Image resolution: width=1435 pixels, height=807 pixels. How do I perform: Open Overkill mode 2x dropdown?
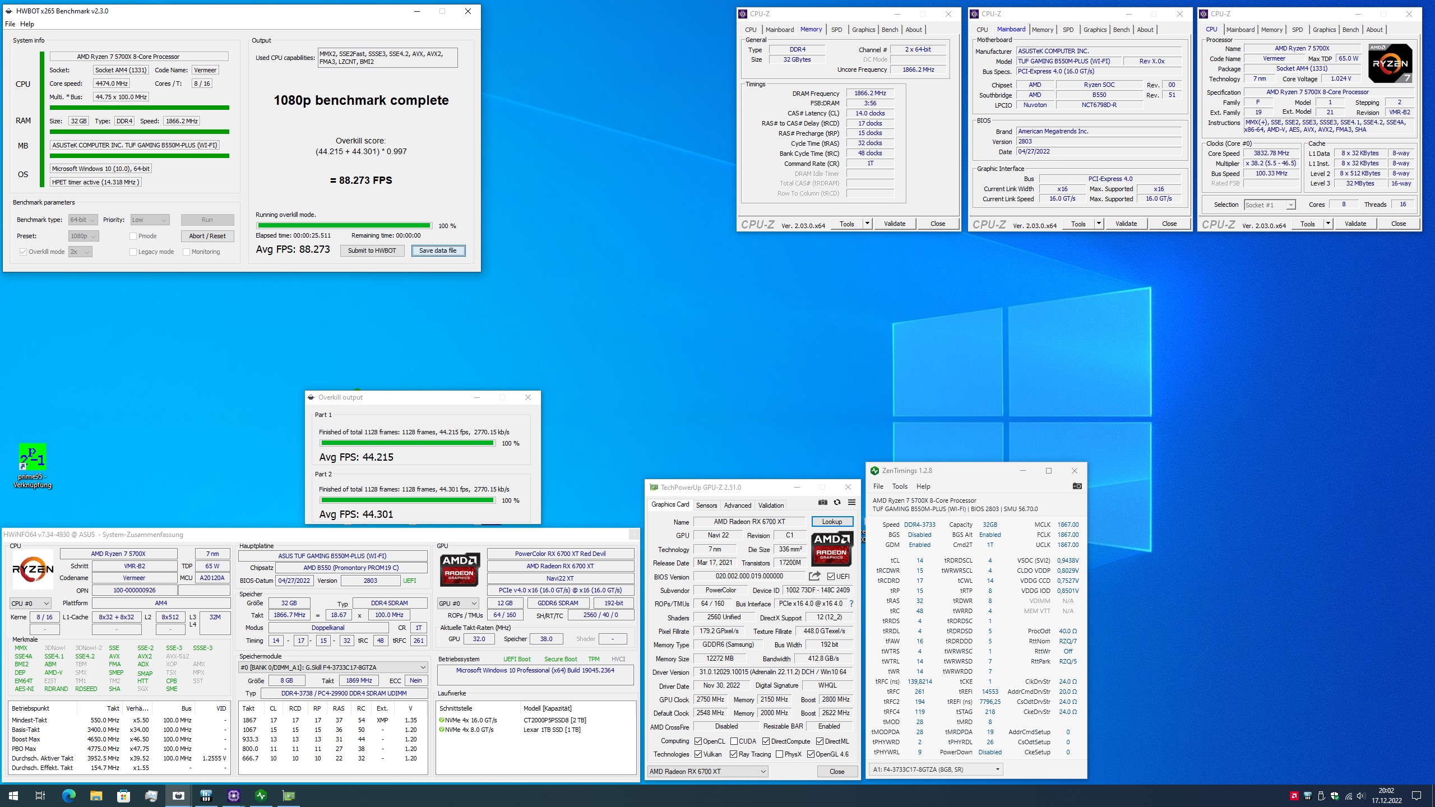[x=80, y=252]
